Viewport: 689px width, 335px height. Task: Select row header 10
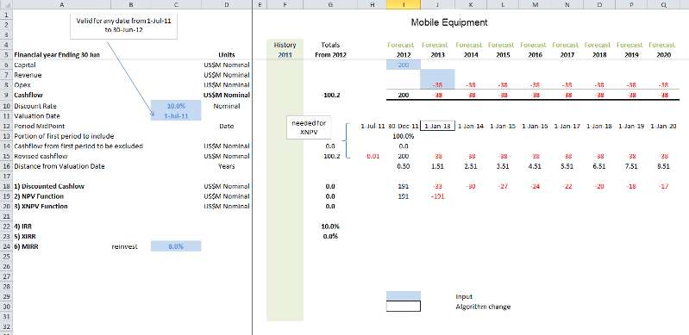point(6,106)
